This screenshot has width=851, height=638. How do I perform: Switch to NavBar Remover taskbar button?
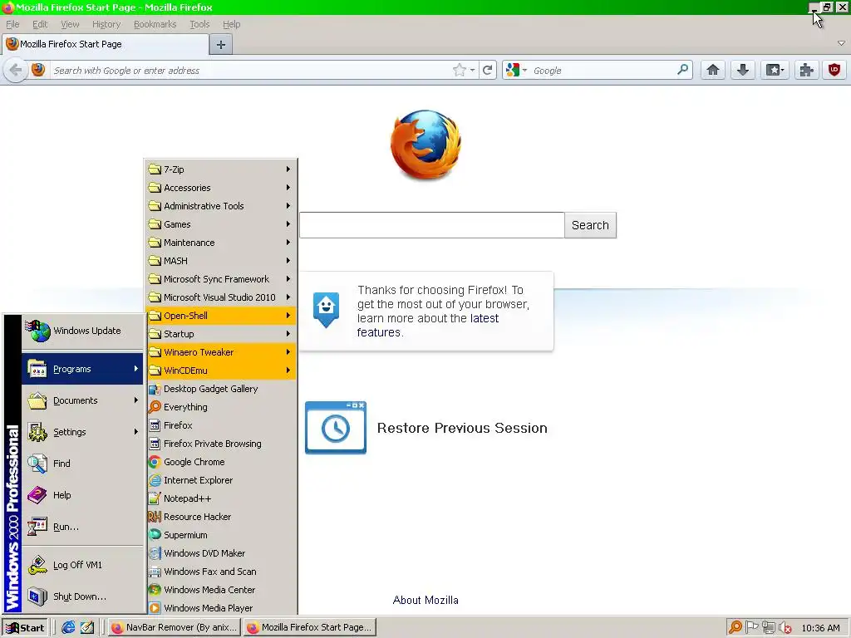tap(175, 627)
